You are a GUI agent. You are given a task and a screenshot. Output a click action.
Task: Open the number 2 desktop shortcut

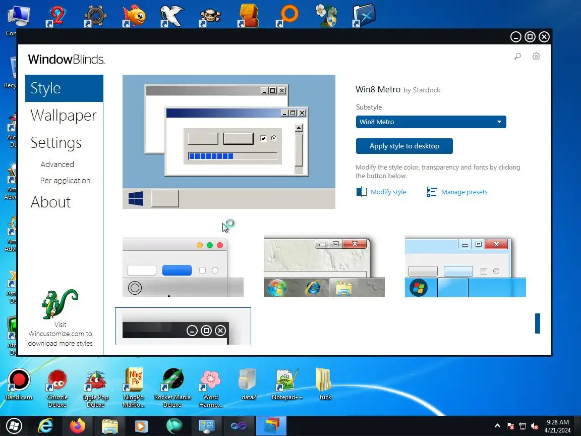pos(56,16)
